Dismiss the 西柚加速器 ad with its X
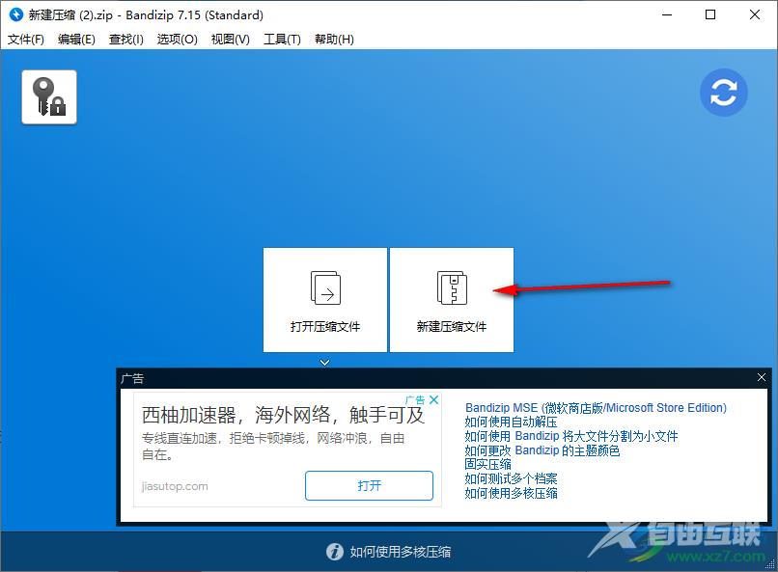Image resolution: width=778 pixels, height=572 pixels. point(433,399)
